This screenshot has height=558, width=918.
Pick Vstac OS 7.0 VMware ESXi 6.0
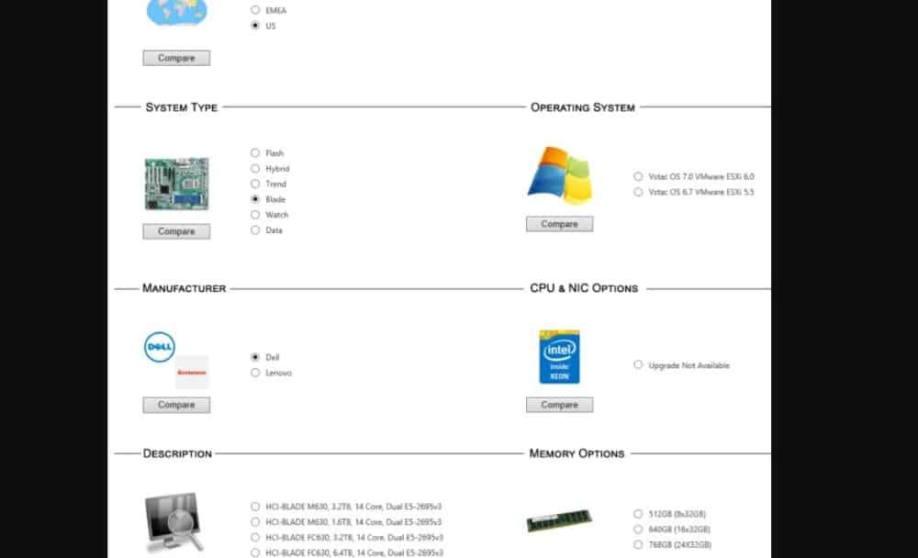pos(638,176)
